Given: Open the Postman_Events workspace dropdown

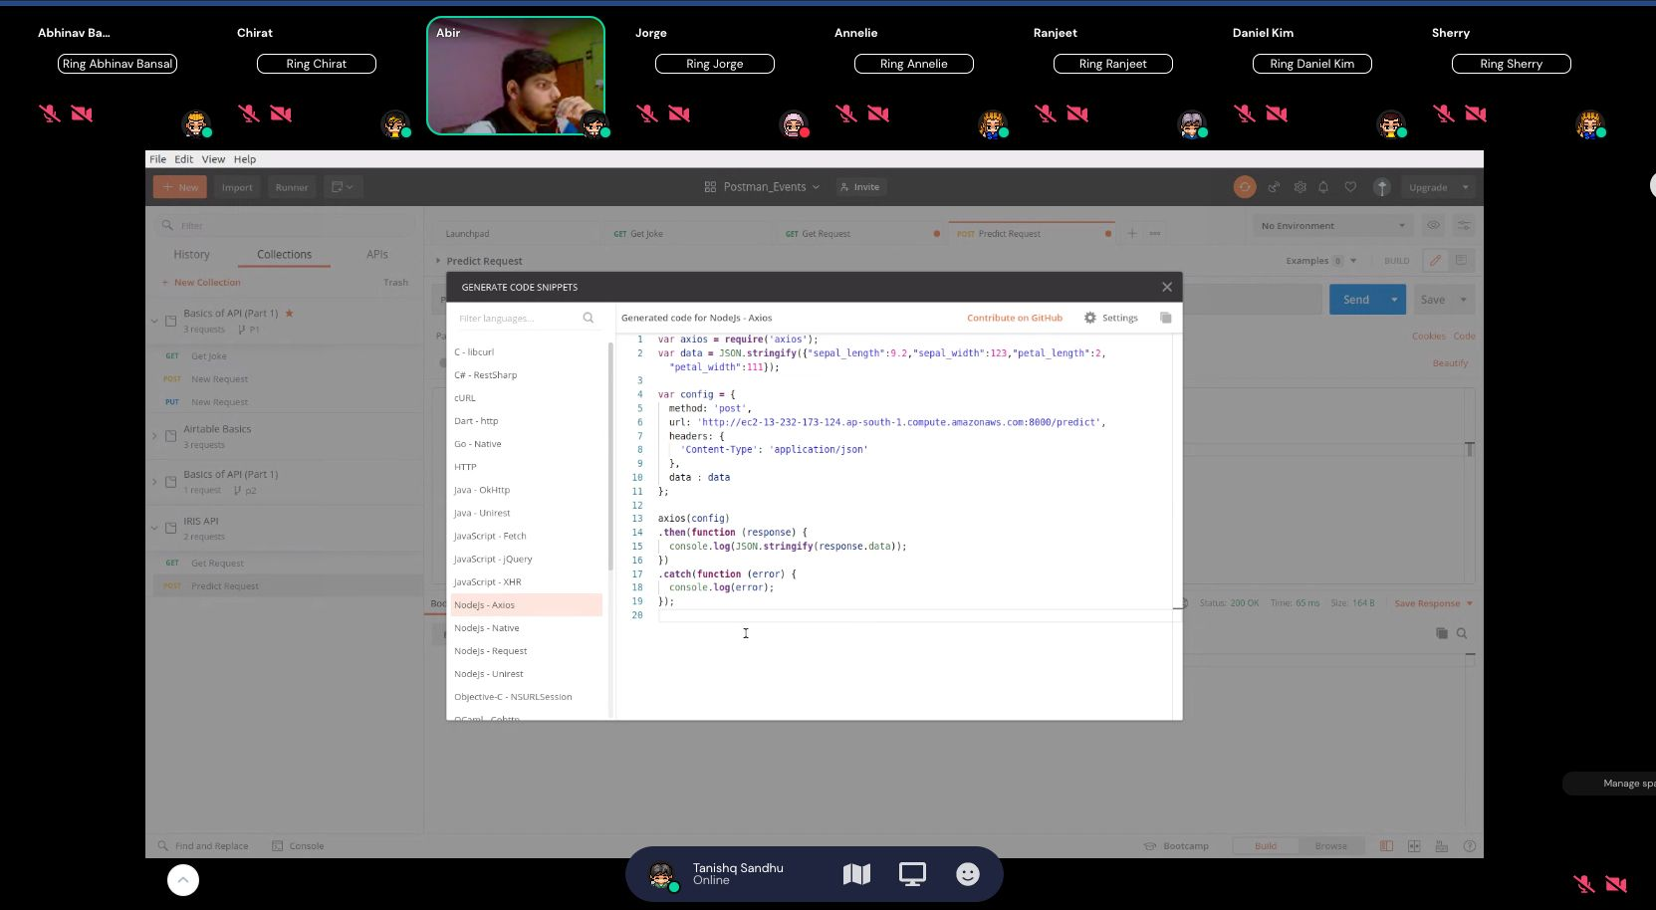Looking at the screenshot, I should tap(762, 187).
